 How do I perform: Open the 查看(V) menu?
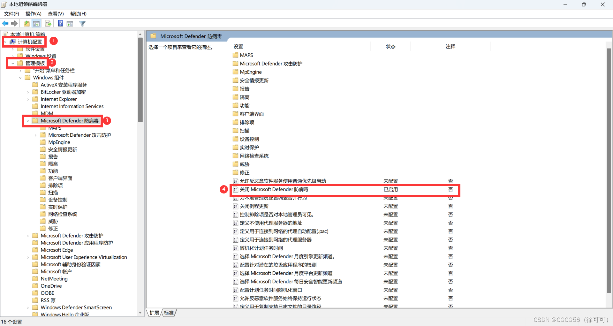(56, 14)
